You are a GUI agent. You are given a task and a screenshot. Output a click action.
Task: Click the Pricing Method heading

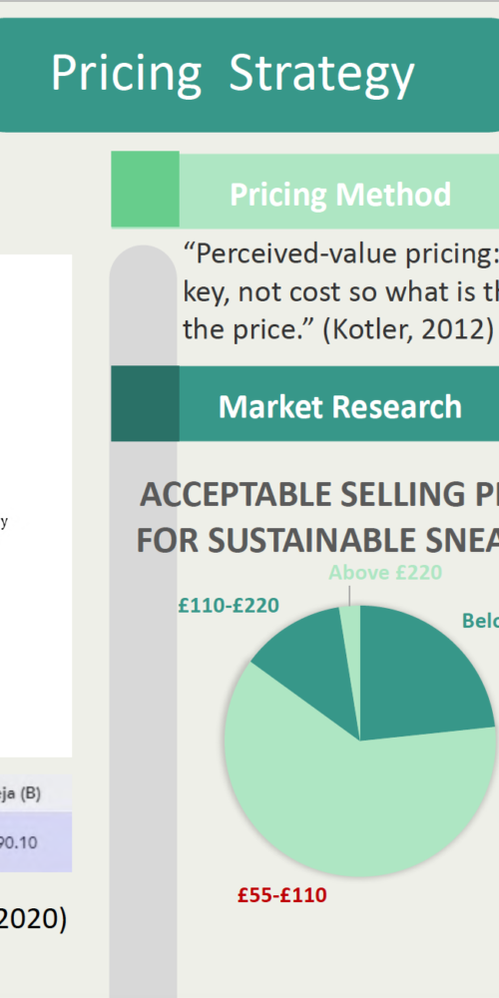pos(340,195)
